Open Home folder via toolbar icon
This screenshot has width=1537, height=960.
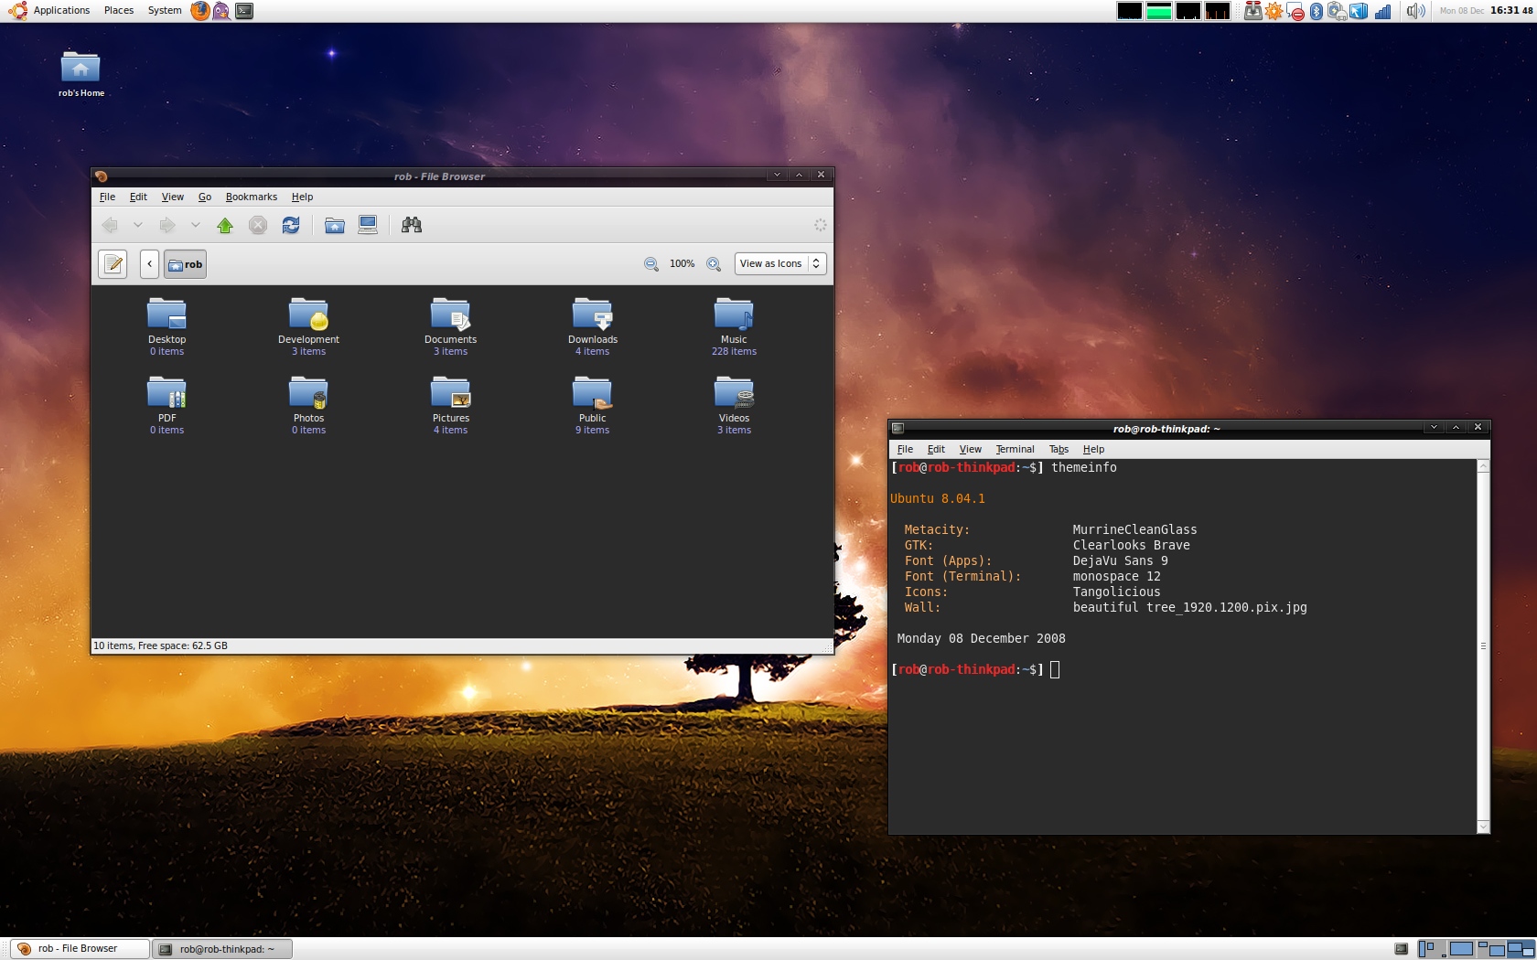tap(335, 226)
